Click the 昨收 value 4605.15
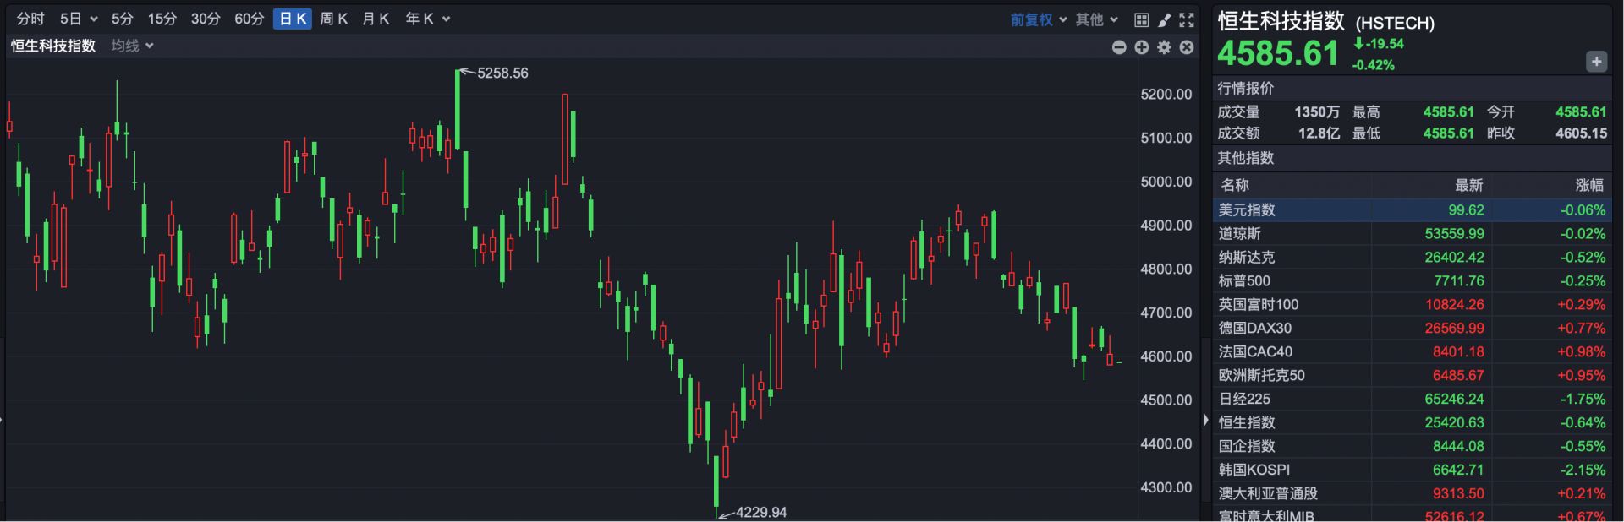The width and height of the screenshot is (1624, 522). 1581,133
